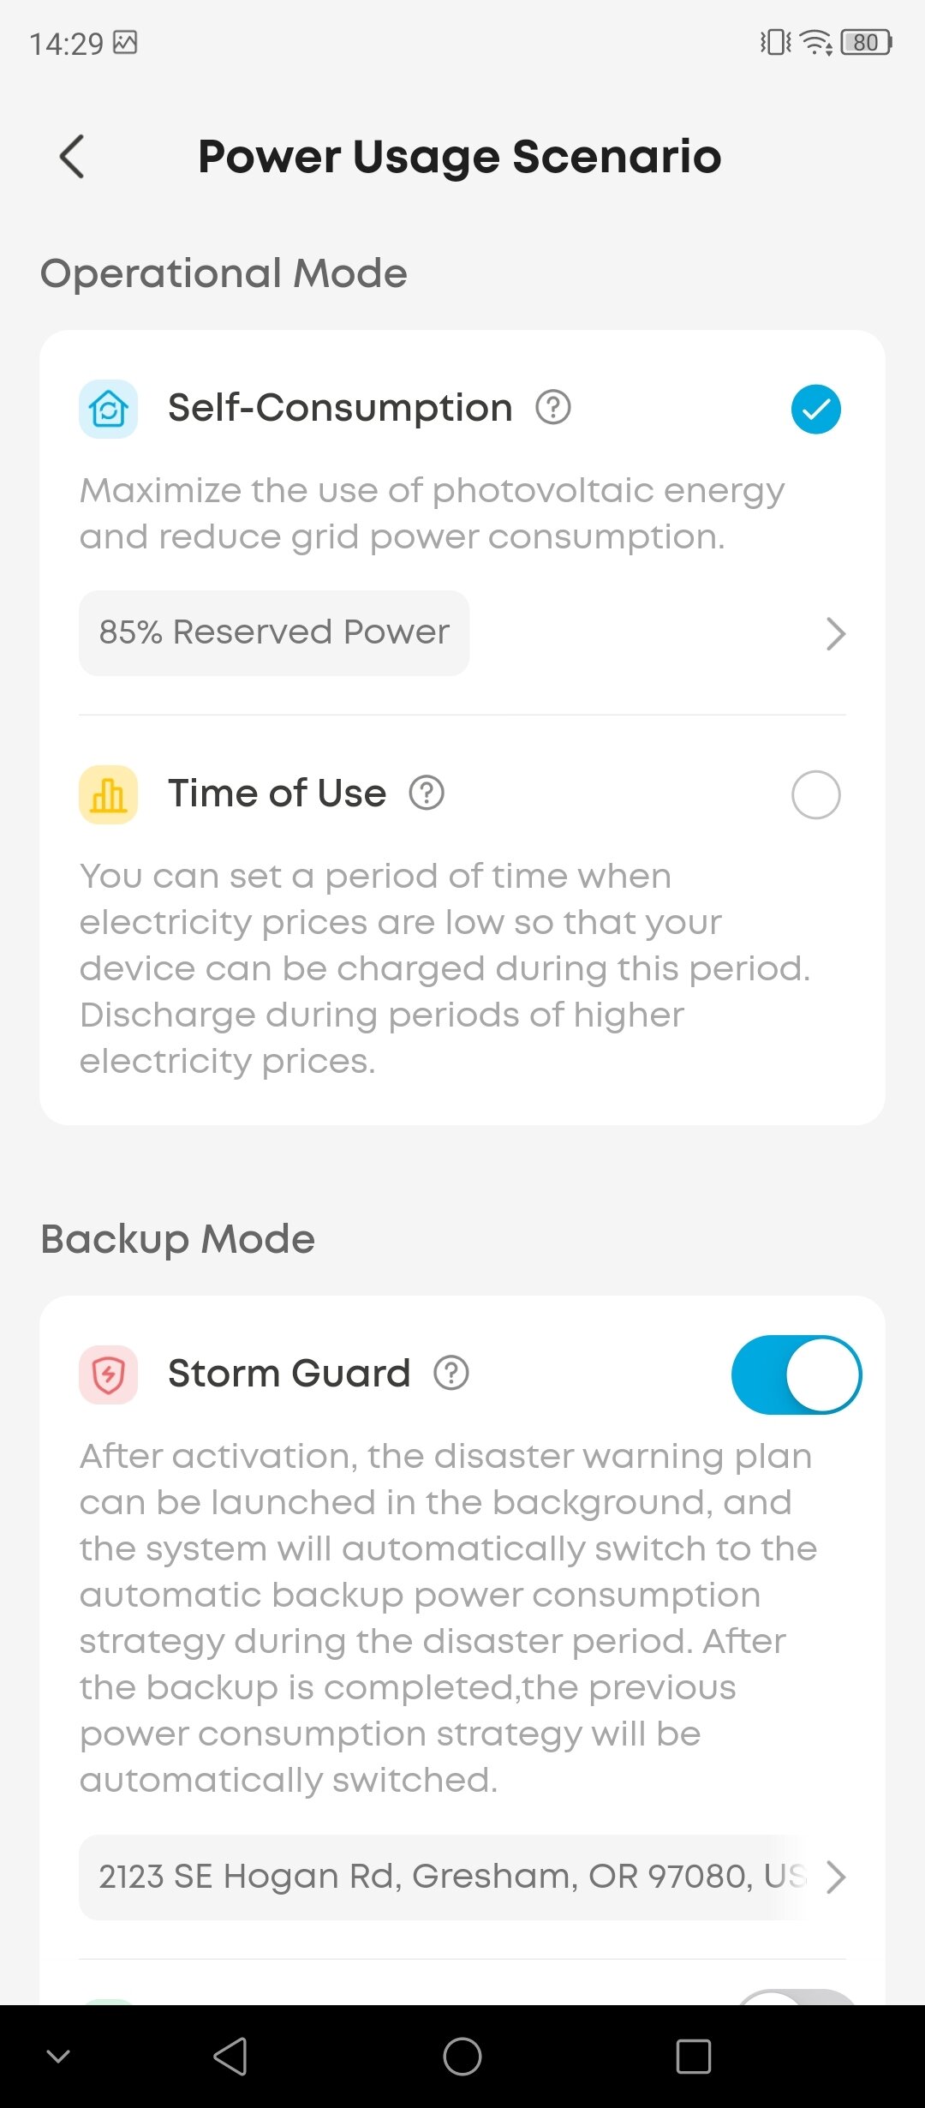The image size is (925, 2108).
Task: Expand the Reserved Power settings chevron
Action: pyautogui.click(x=835, y=634)
